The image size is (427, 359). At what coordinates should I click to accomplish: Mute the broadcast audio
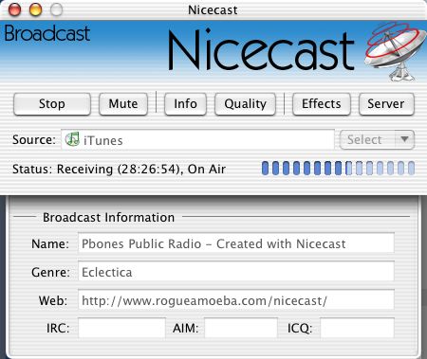pyautogui.click(x=123, y=104)
